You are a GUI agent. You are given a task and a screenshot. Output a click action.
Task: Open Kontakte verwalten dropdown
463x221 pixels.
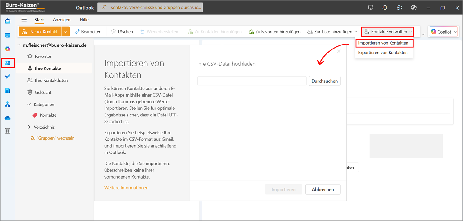[387, 32]
